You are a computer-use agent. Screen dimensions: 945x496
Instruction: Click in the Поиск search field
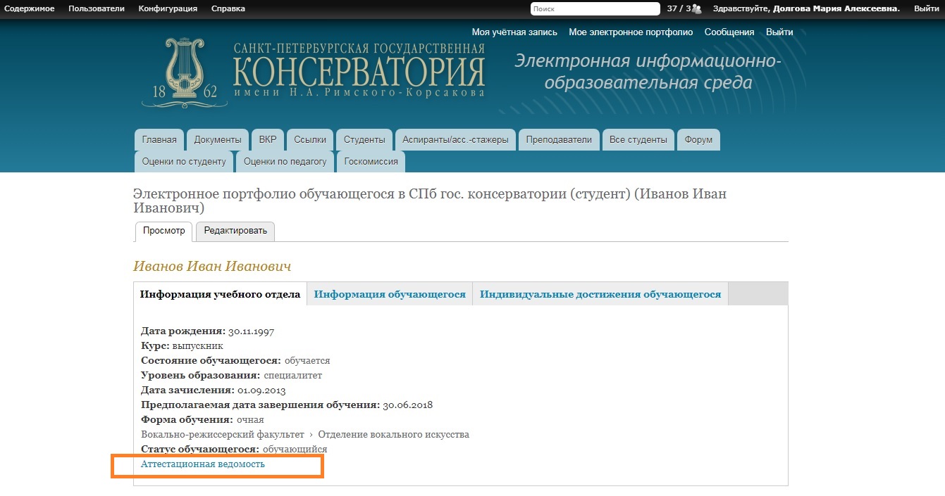(x=594, y=9)
